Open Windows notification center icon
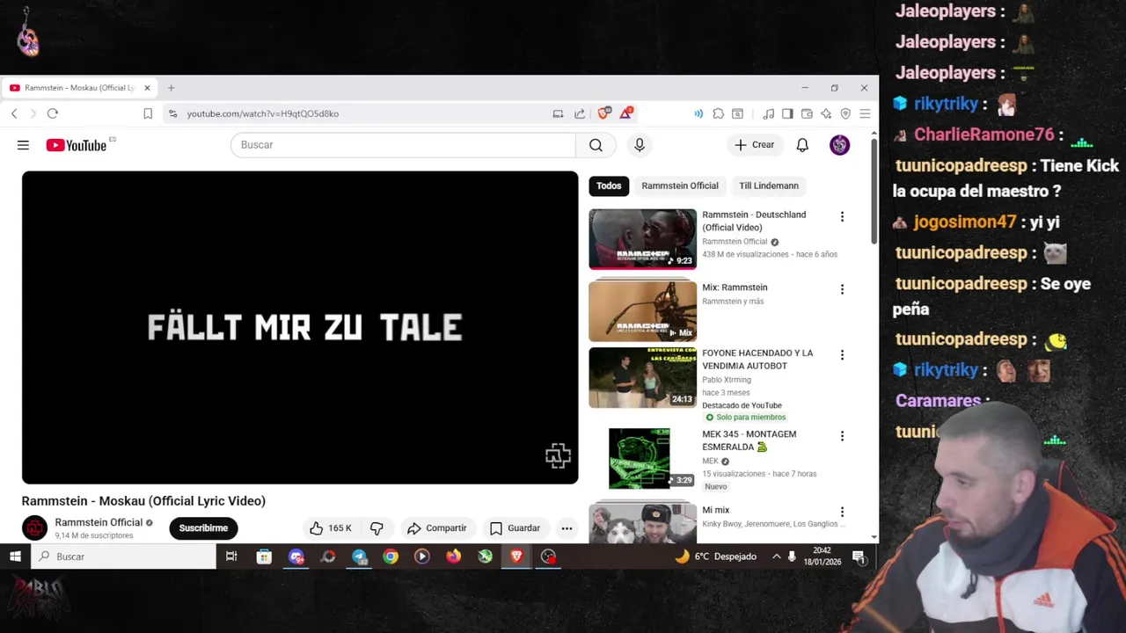The image size is (1126, 633). click(858, 557)
